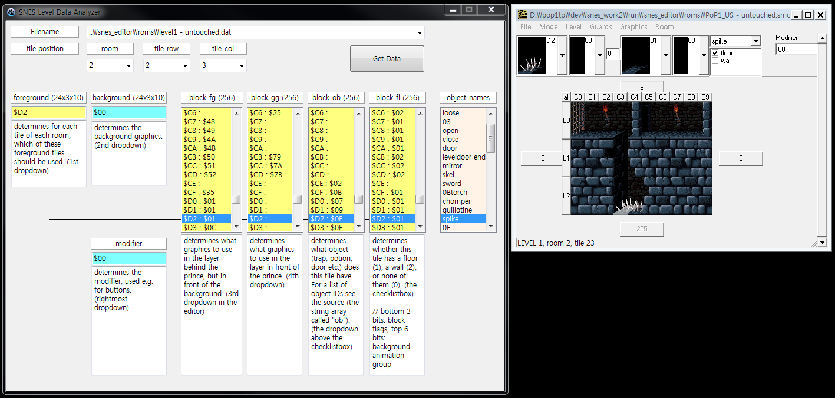Uncheck the floor checkbox
Viewport: 835px width, 398px height.
[715, 53]
